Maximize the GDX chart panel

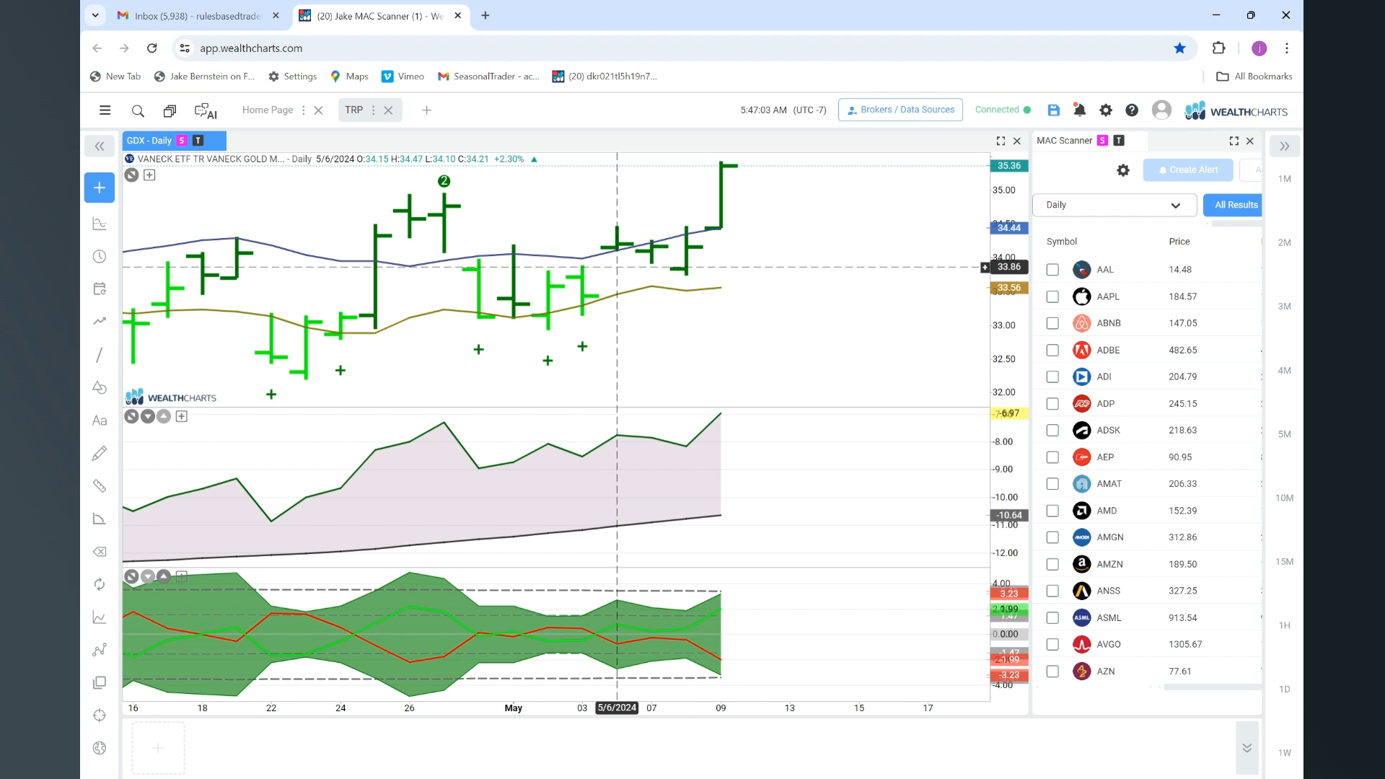click(x=1001, y=141)
